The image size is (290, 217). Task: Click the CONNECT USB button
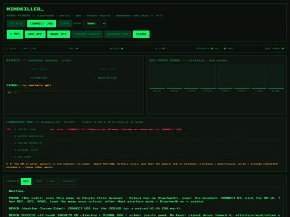pyautogui.click(x=41, y=24)
